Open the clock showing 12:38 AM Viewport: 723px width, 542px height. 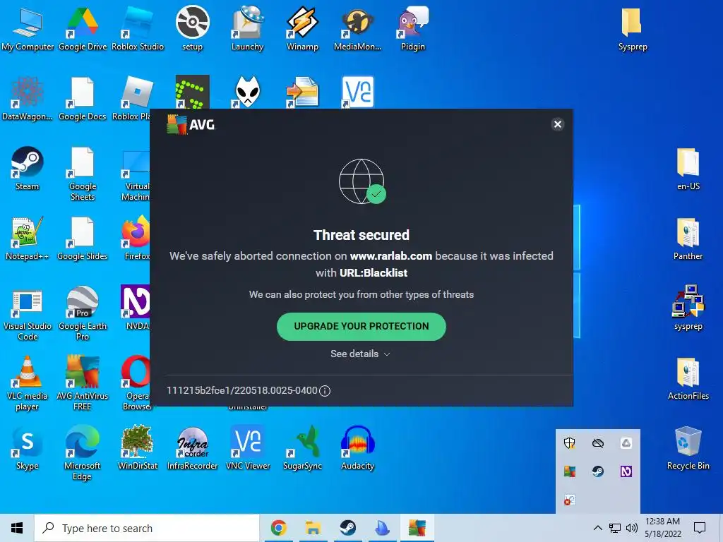click(662, 528)
